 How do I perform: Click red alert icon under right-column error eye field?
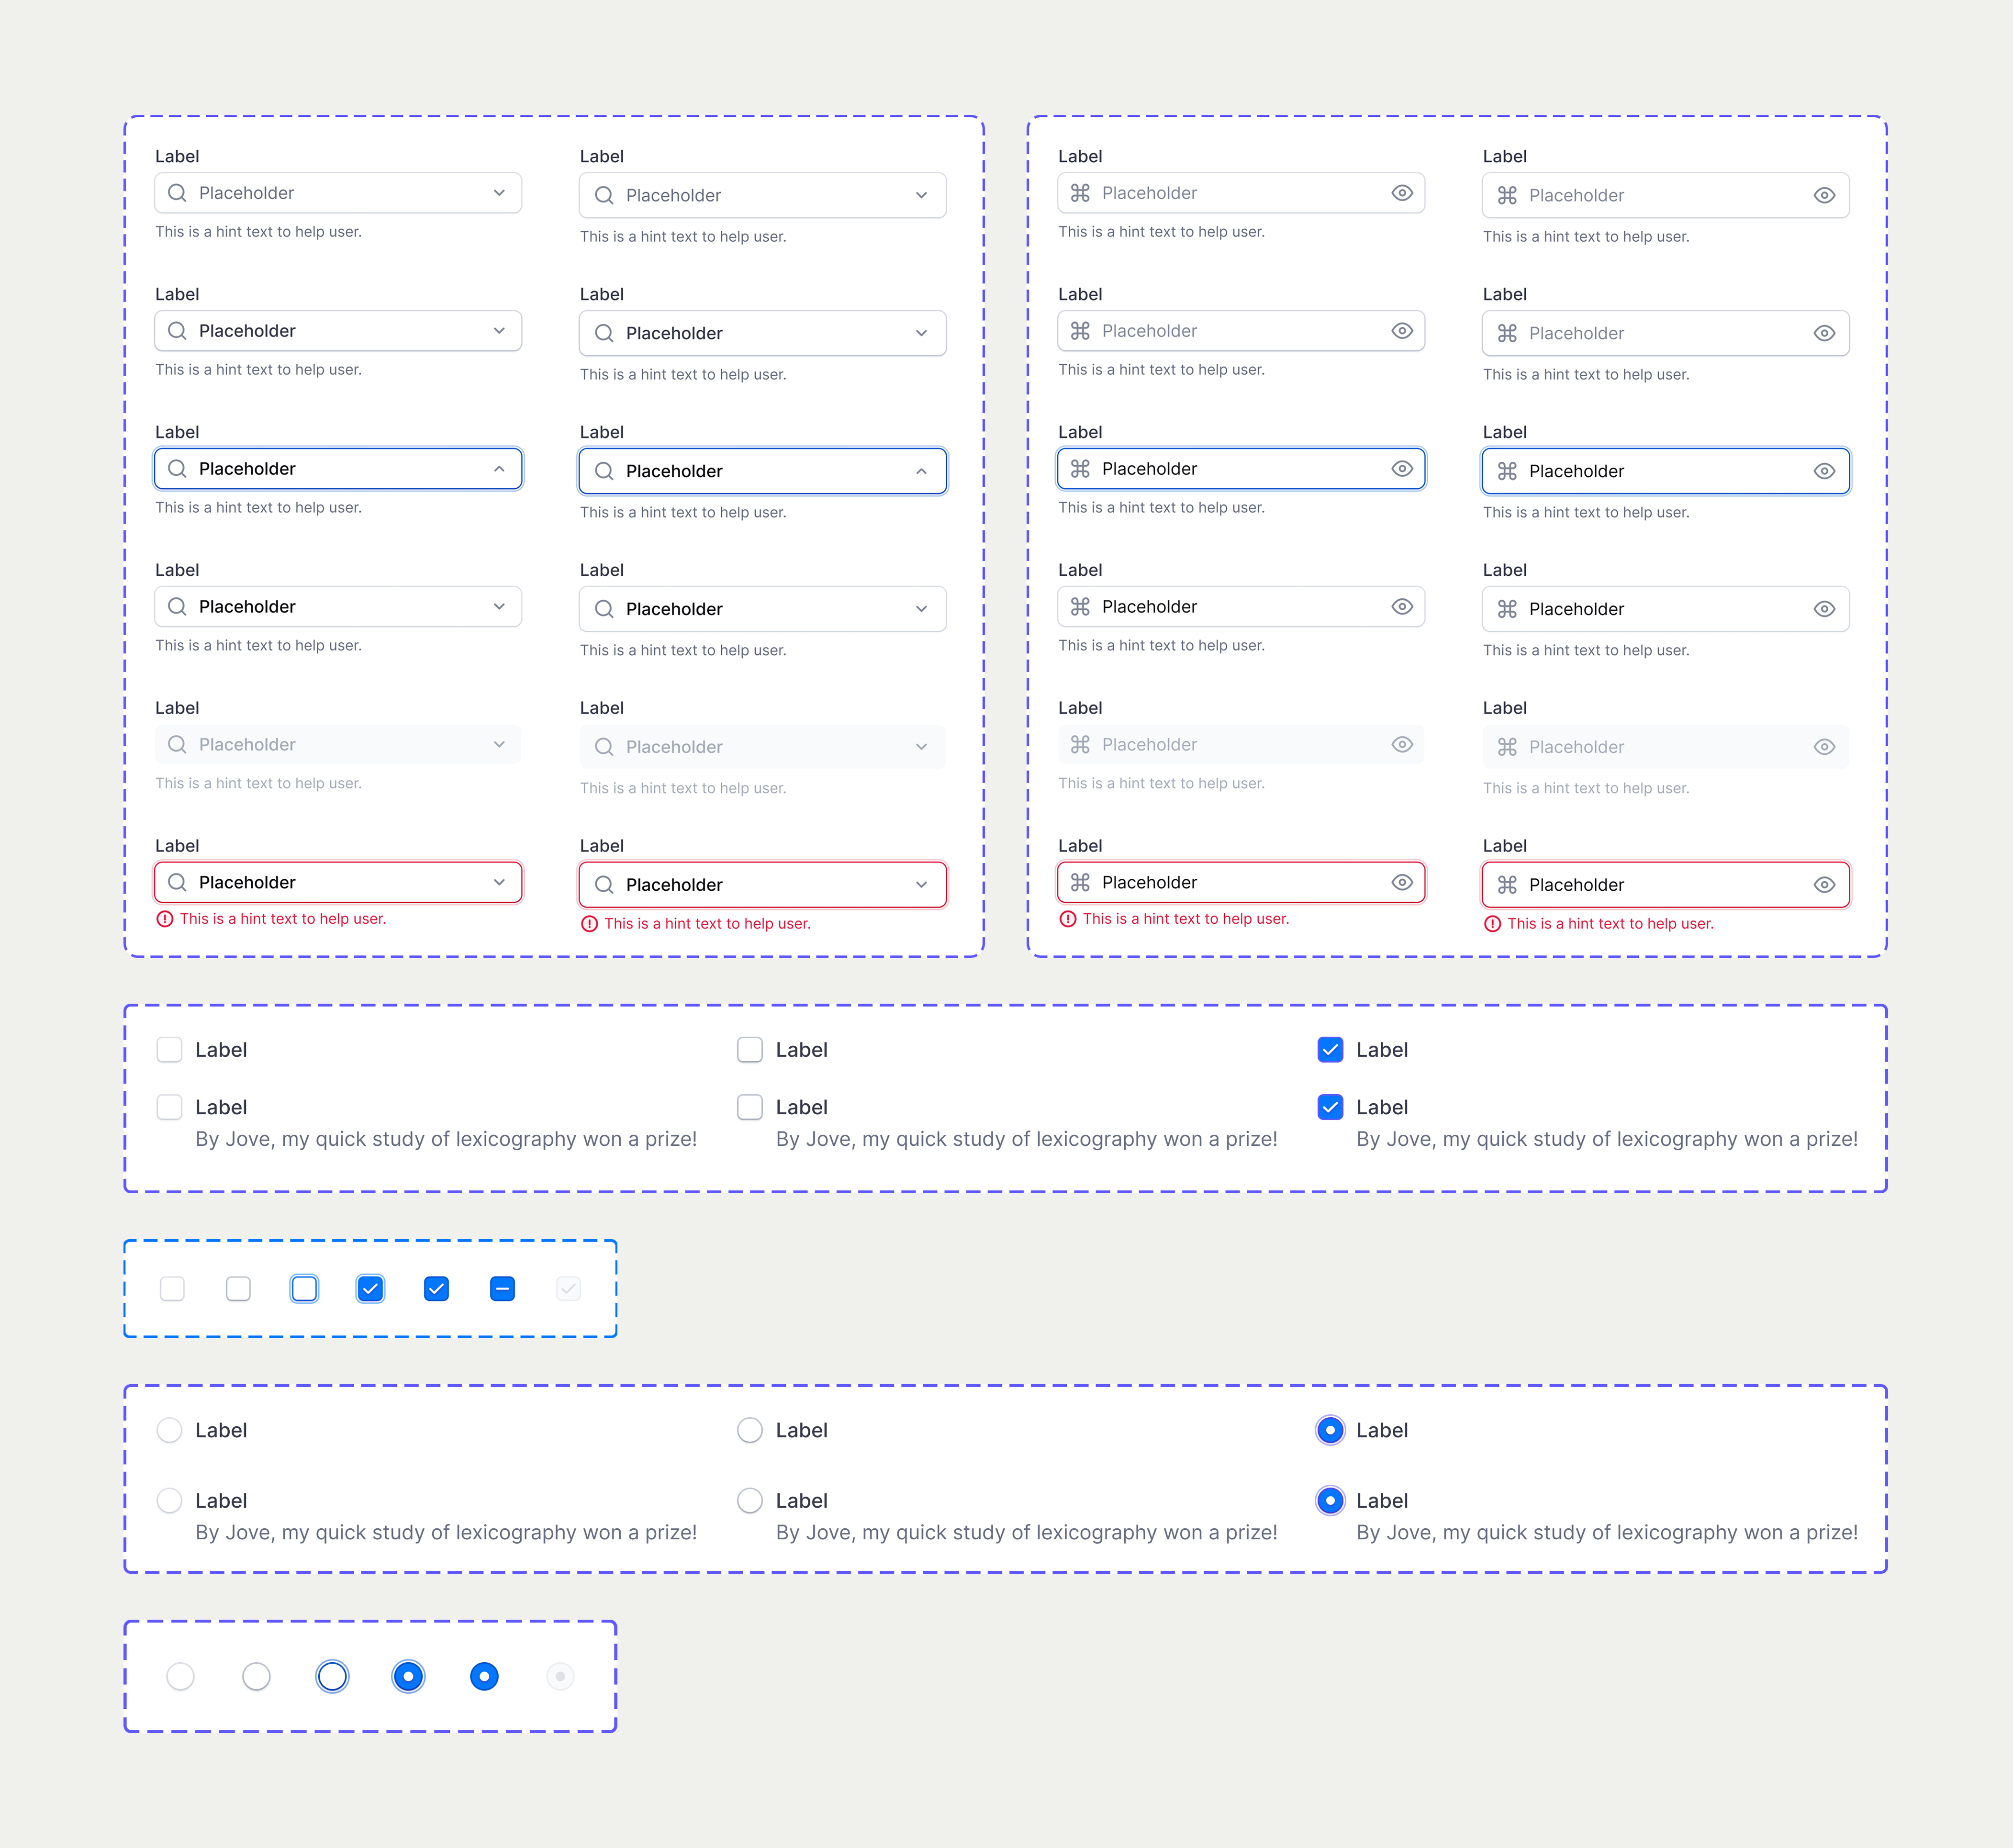1493,924
